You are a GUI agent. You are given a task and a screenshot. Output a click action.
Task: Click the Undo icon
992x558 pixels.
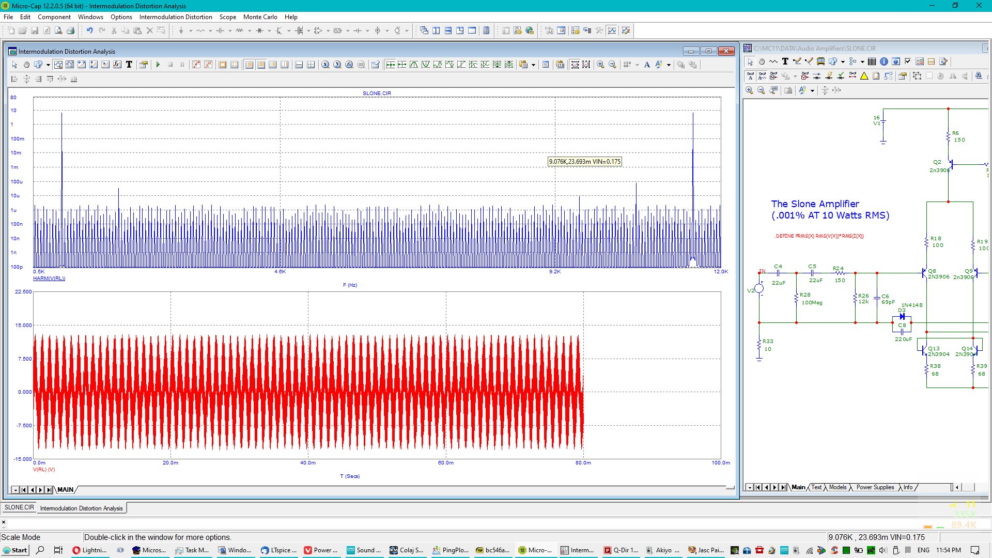coord(90,30)
